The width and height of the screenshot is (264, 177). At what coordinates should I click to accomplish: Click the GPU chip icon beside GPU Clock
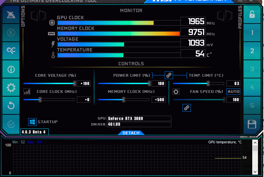coord(52,23)
